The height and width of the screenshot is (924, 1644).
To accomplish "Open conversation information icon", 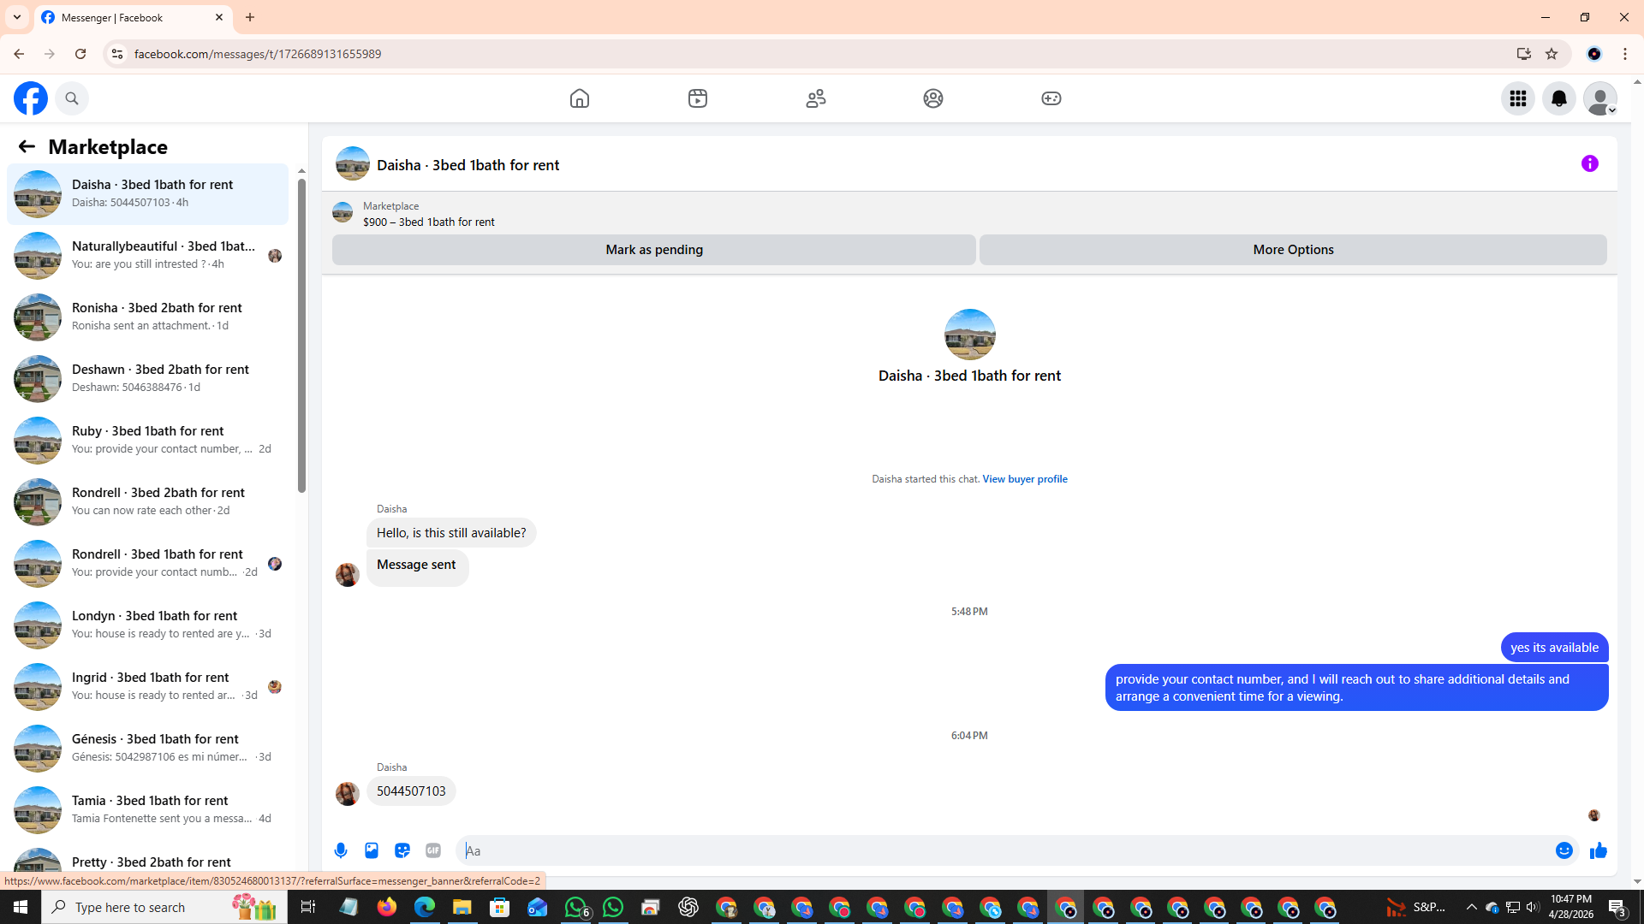I will (1589, 163).
